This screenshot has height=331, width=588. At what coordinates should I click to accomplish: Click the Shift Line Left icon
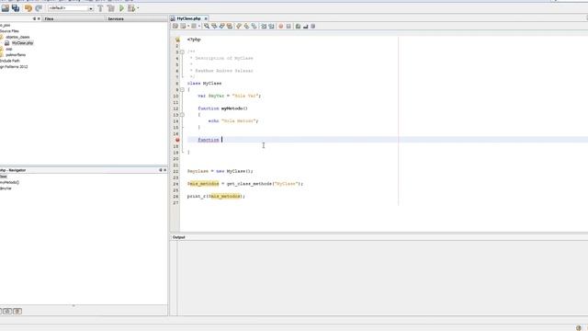[264, 26]
